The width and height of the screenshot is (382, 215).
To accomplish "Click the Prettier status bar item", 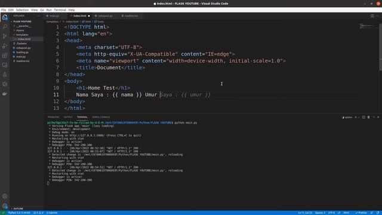I will (x=361, y=213).
